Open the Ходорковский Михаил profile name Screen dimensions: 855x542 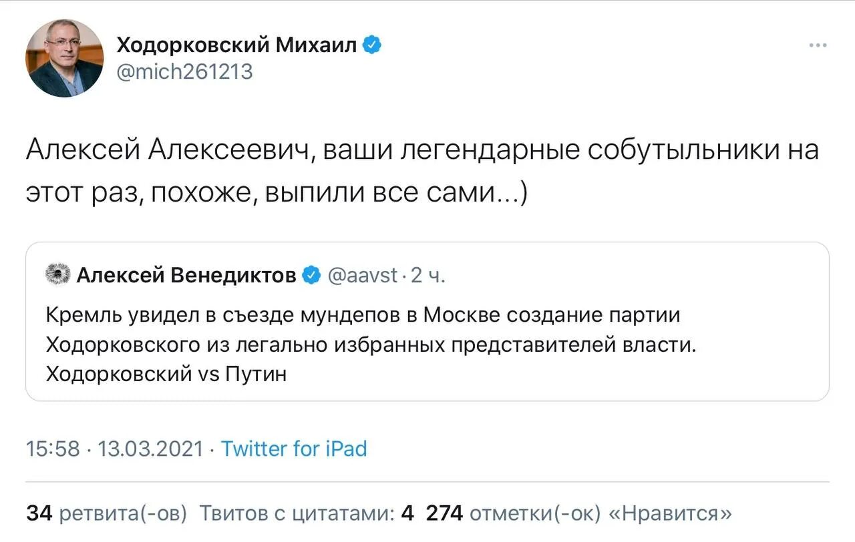click(237, 45)
